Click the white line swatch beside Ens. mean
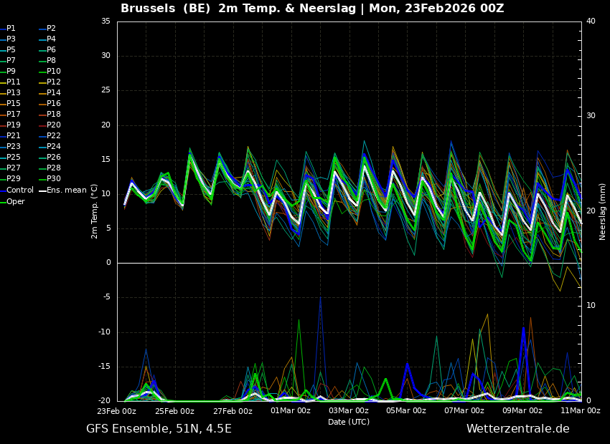The height and width of the screenshot is (444, 610). pos(42,190)
